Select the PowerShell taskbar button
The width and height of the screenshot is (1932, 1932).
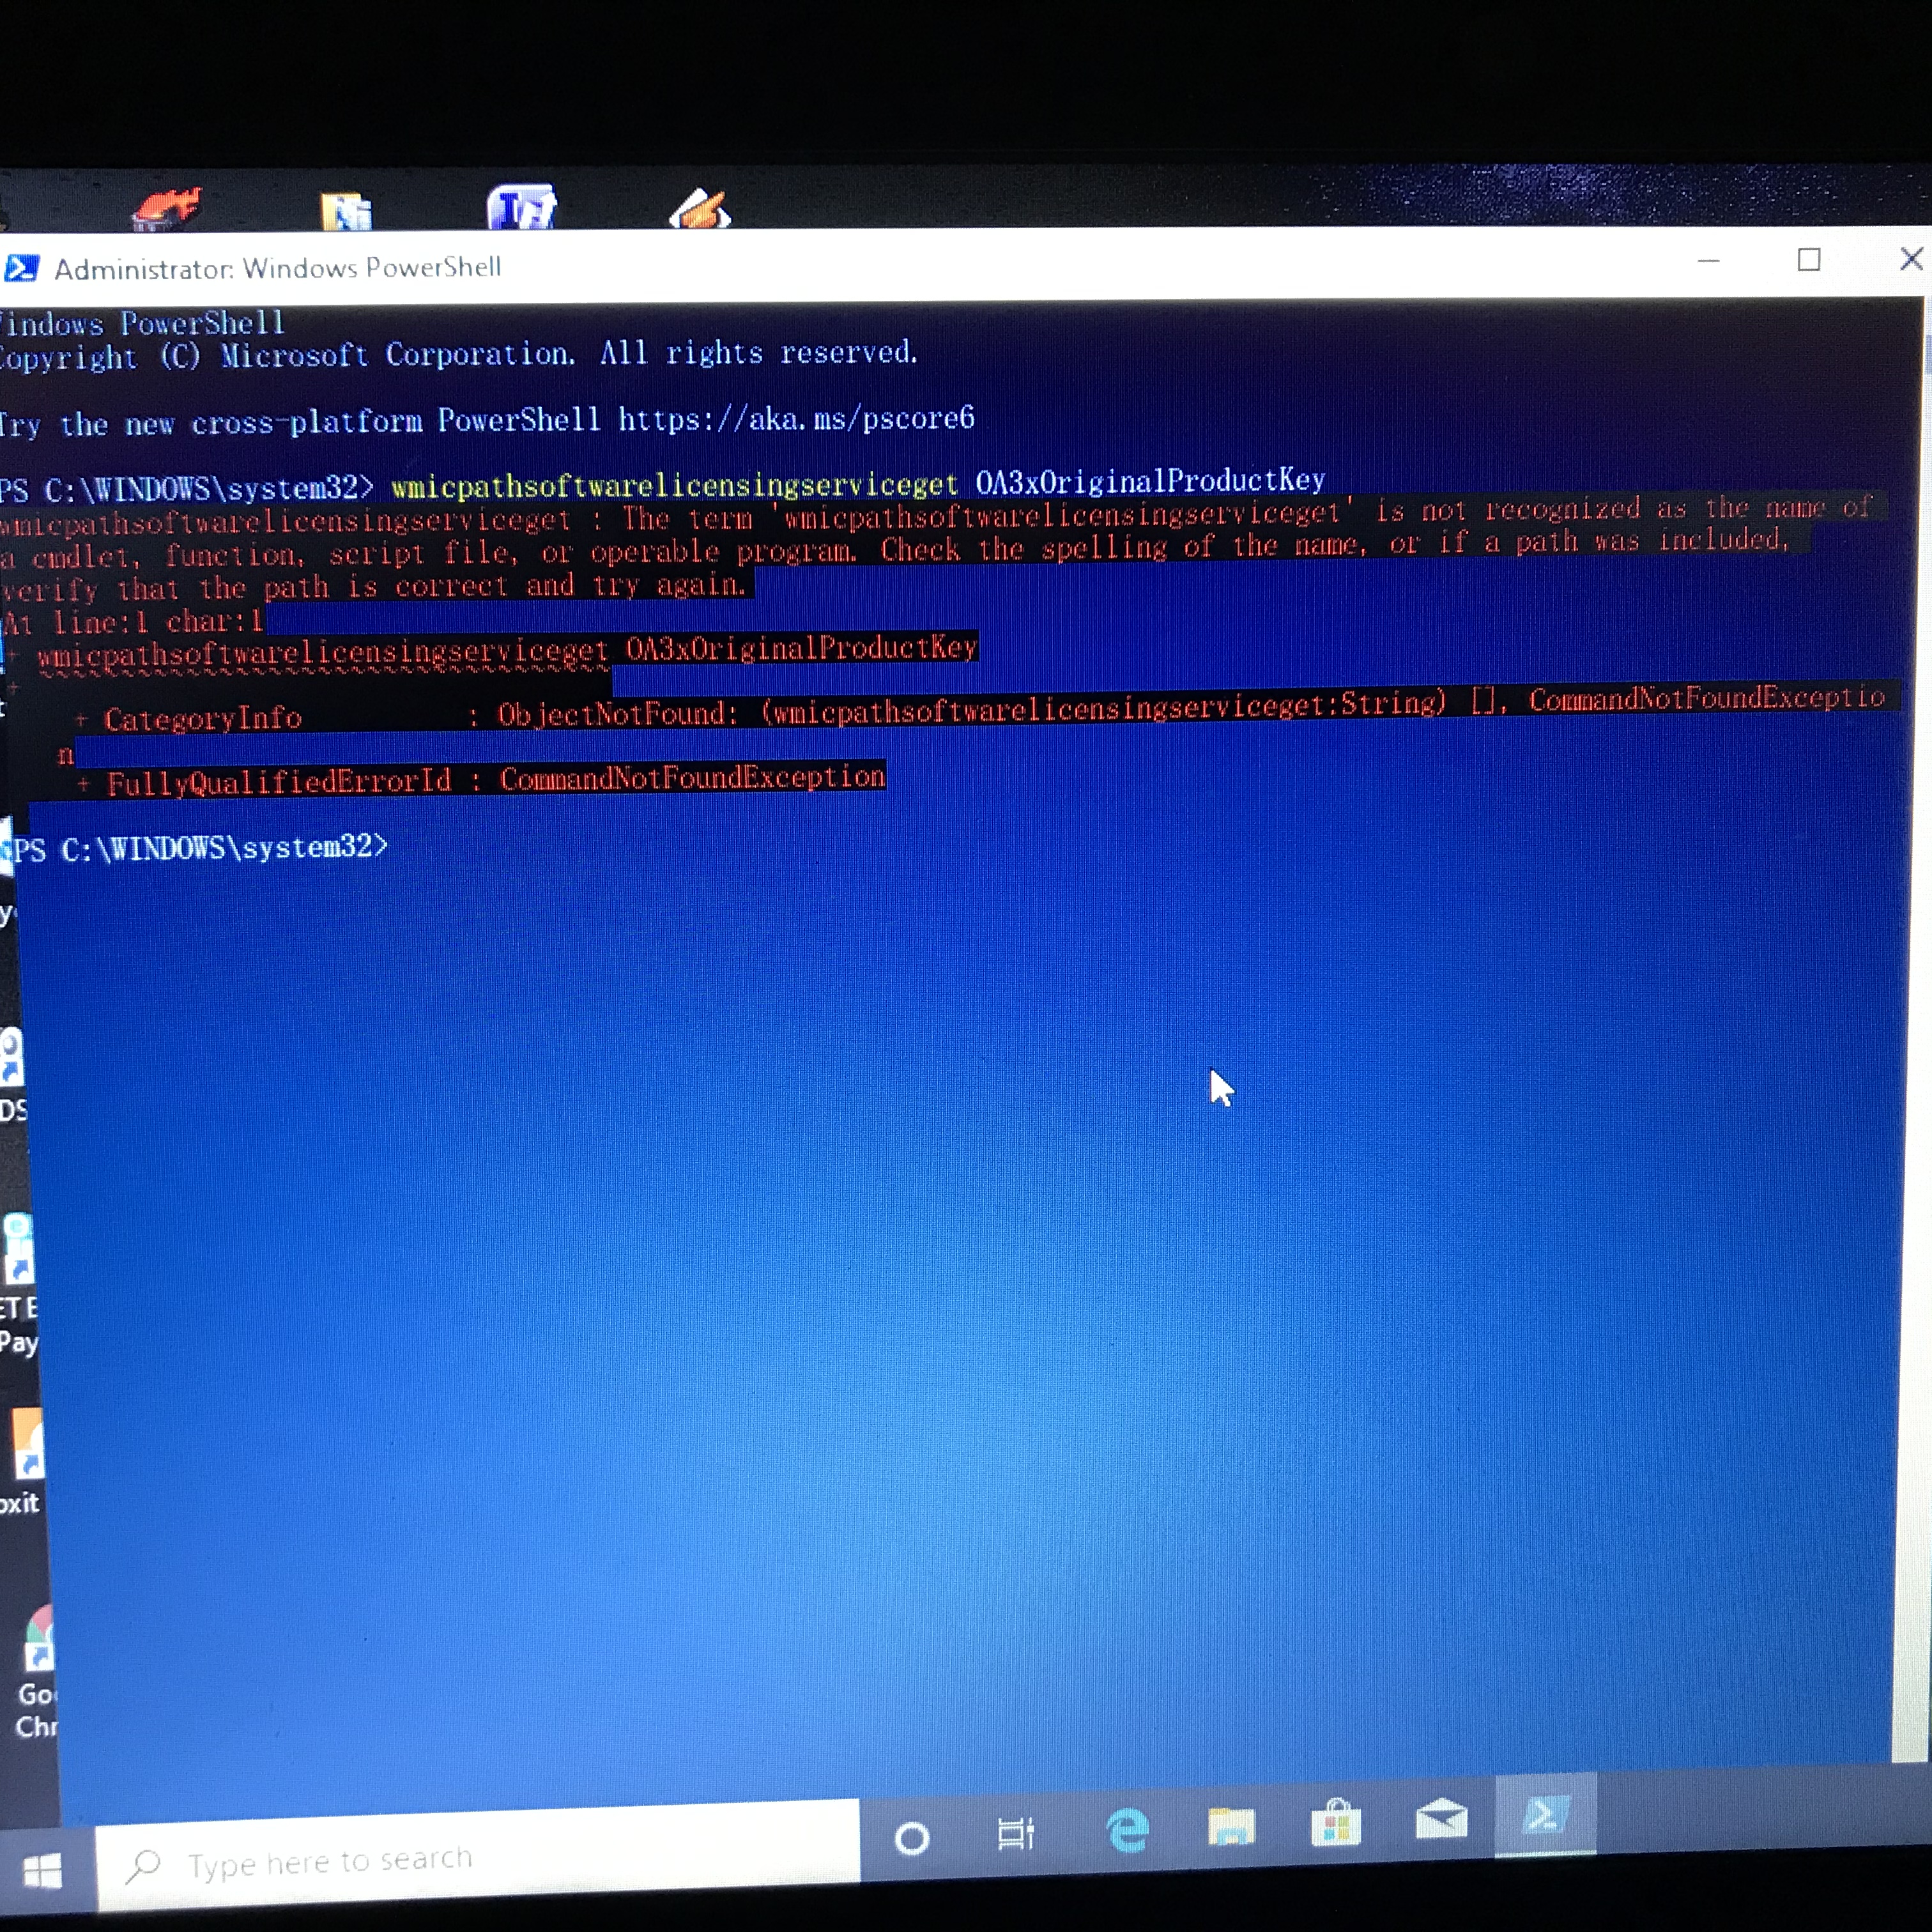[1545, 1815]
